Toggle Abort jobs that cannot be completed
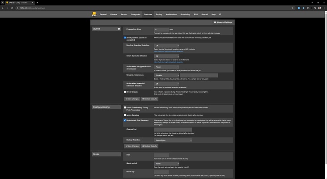The image size is (327, 179). point(125,38)
